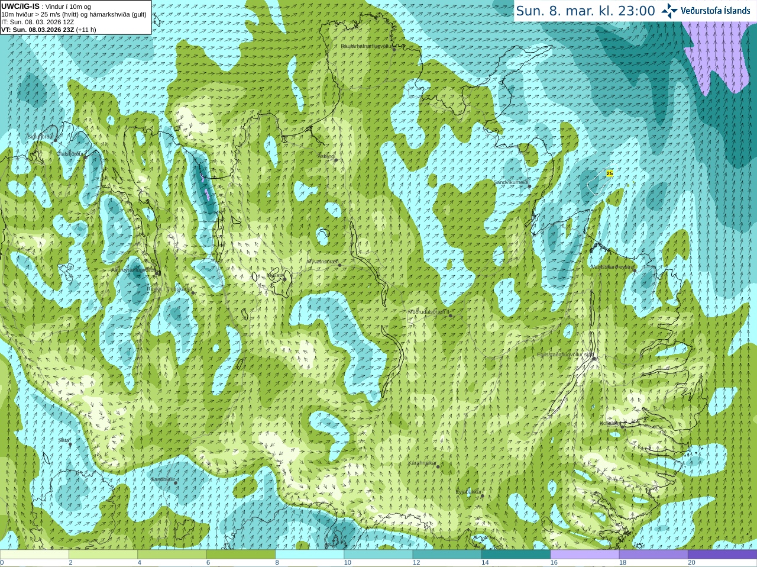Select the 14–16 m/s dark teal swatch
This screenshot has width=757, height=567.
[x=516, y=555]
